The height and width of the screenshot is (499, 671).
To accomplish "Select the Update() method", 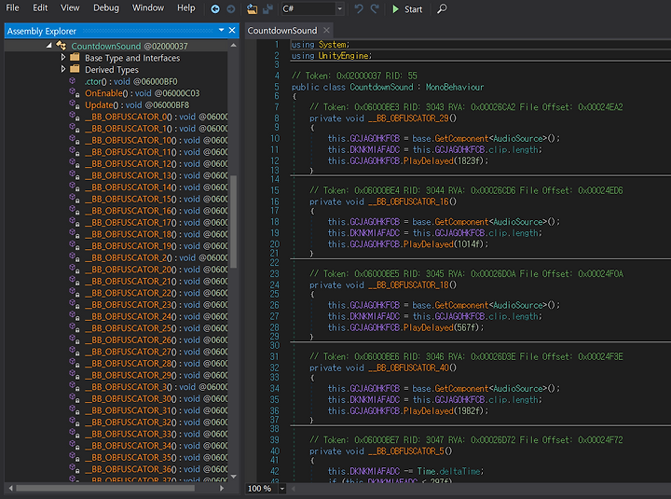I will tap(137, 105).
